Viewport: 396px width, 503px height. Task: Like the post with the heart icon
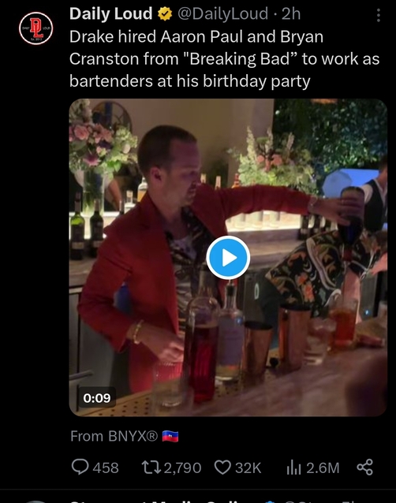click(x=222, y=468)
